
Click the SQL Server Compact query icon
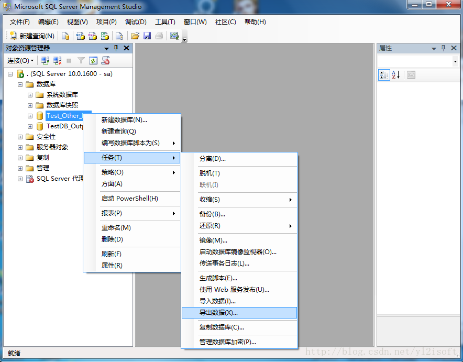119,36
